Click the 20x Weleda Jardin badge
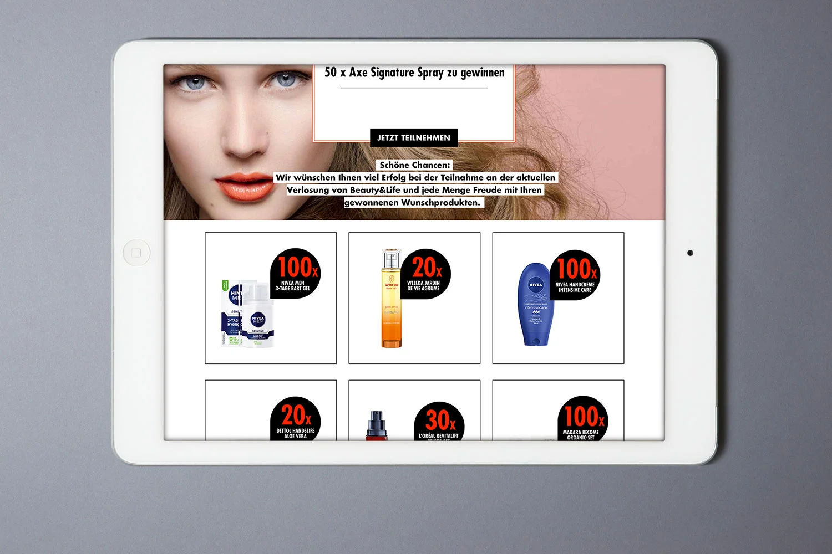832x554 pixels. pyautogui.click(x=425, y=274)
